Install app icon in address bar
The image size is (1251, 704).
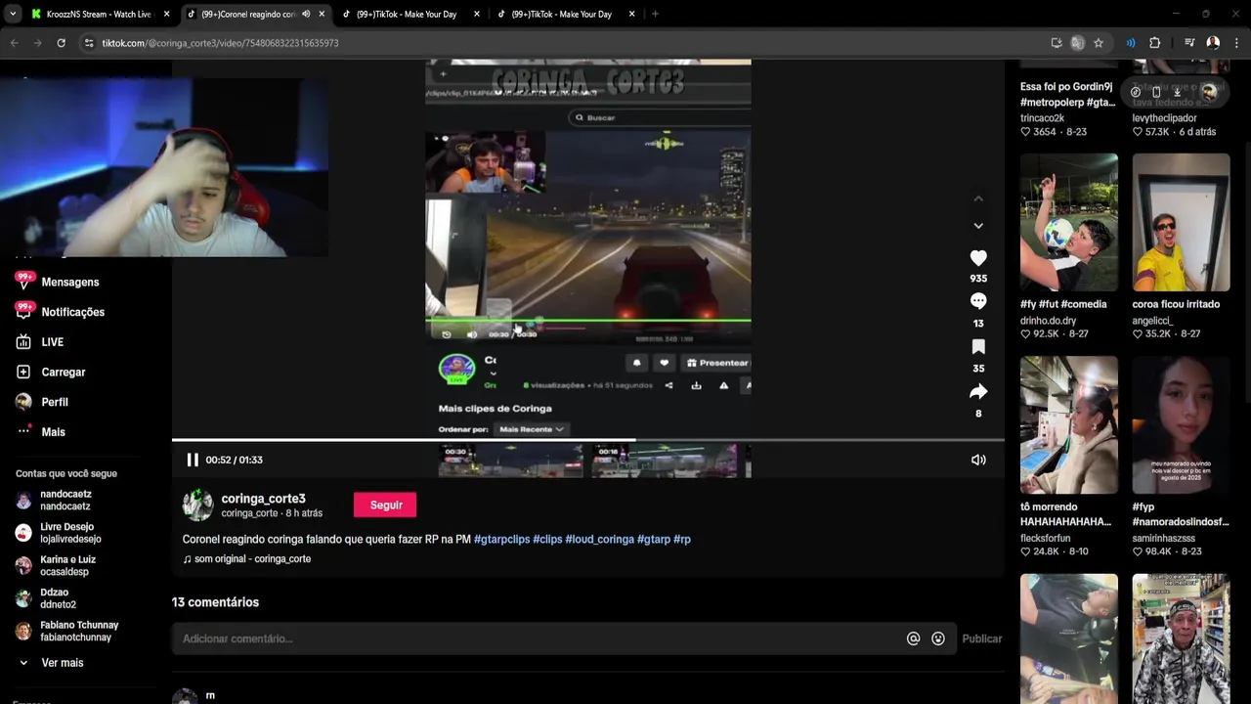[x=1057, y=43]
